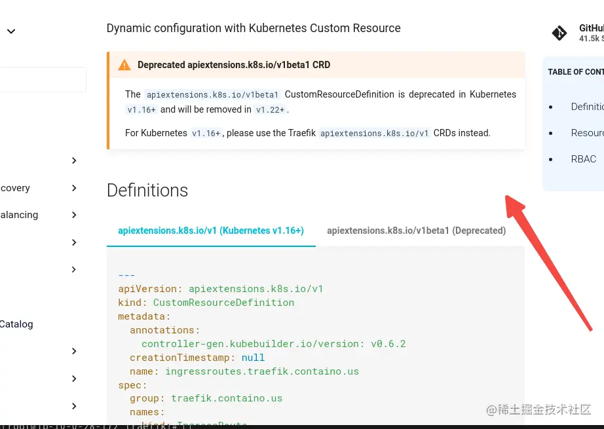Jump to RBAC in table of contents
Image resolution: width=604 pixels, height=429 pixels.
tap(584, 159)
